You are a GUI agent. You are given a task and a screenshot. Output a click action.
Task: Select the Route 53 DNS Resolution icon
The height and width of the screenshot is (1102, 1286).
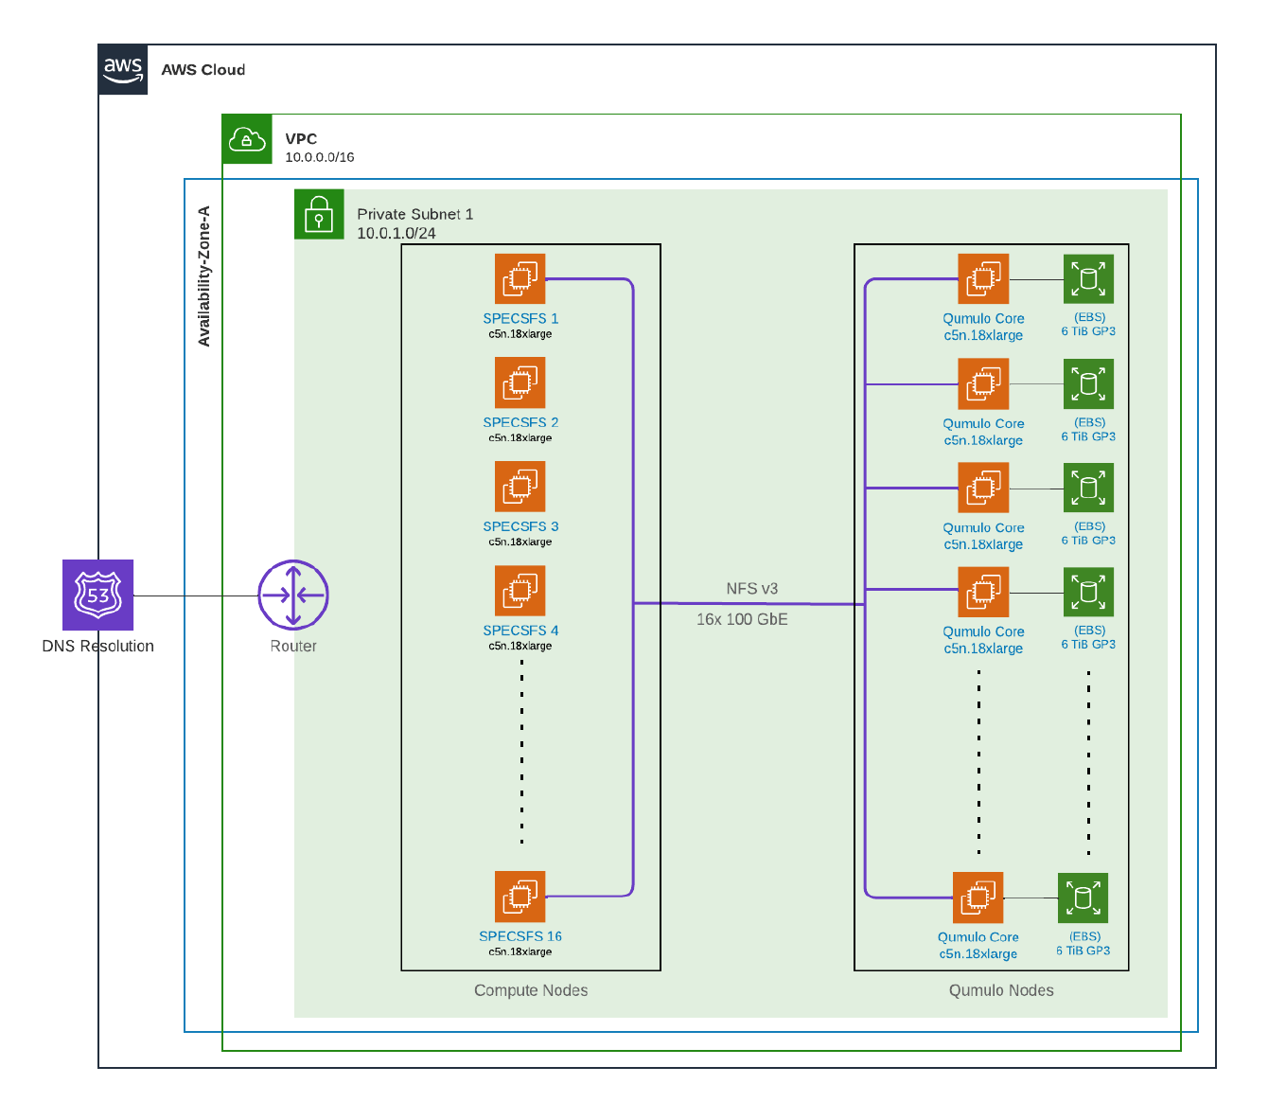click(98, 595)
